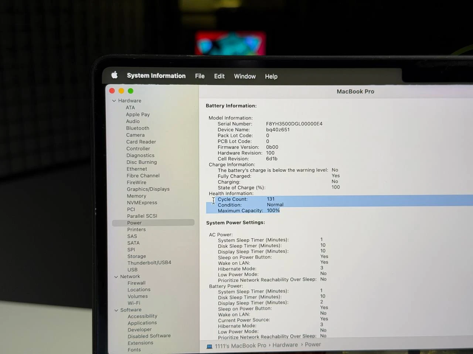The height and width of the screenshot is (354, 473).
Task: Select Developer under Software
Action: click(x=140, y=330)
